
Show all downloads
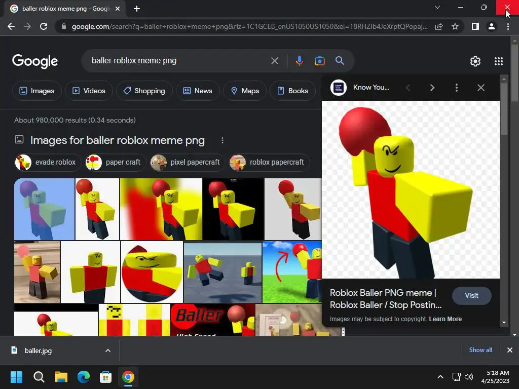480,350
